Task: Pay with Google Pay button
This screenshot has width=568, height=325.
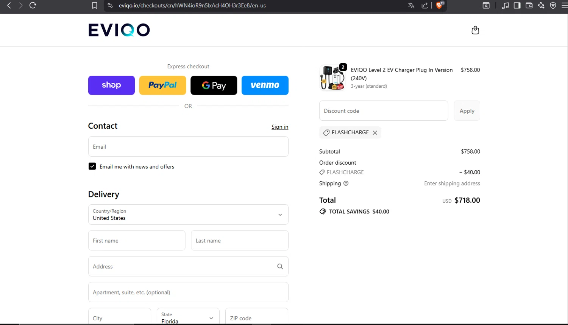Action: [214, 85]
